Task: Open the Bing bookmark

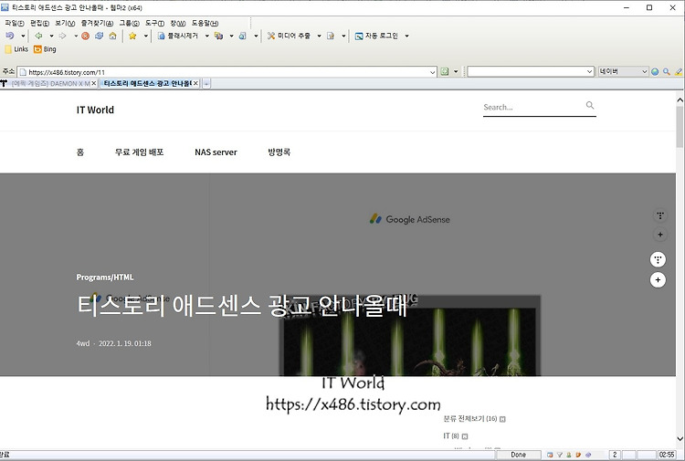Action: pos(45,49)
